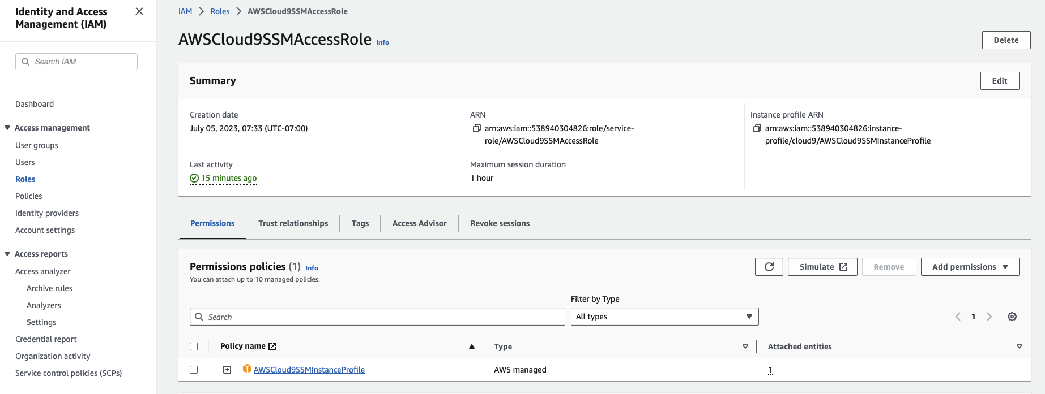Open the Filter by Type dropdown
Viewport: 1045px width, 394px height.
click(664, 317)
